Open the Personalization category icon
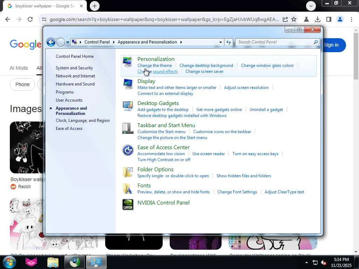359x269 pixels. click(128, 62)
